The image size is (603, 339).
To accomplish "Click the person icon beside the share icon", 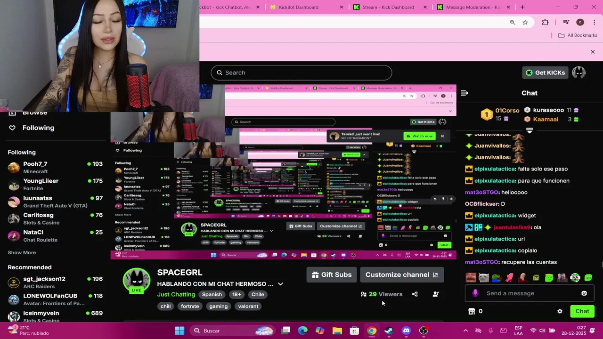I will pyautogui.click(x=436, y=294).
